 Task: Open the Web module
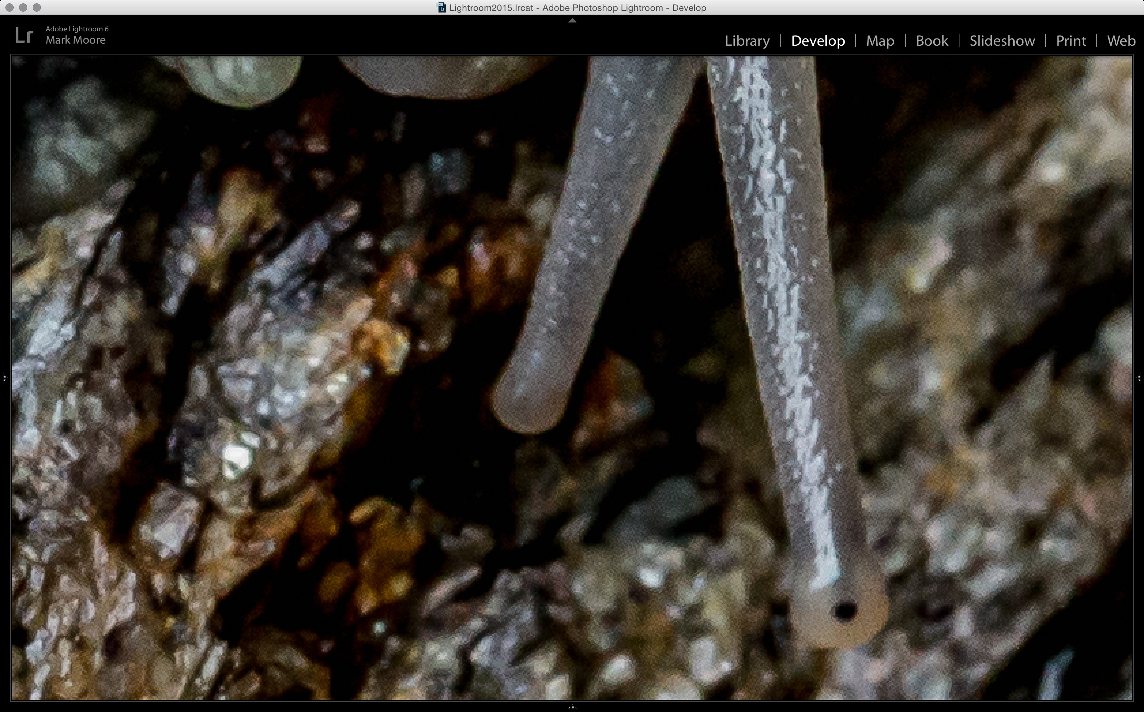(x=1121, y=41)
